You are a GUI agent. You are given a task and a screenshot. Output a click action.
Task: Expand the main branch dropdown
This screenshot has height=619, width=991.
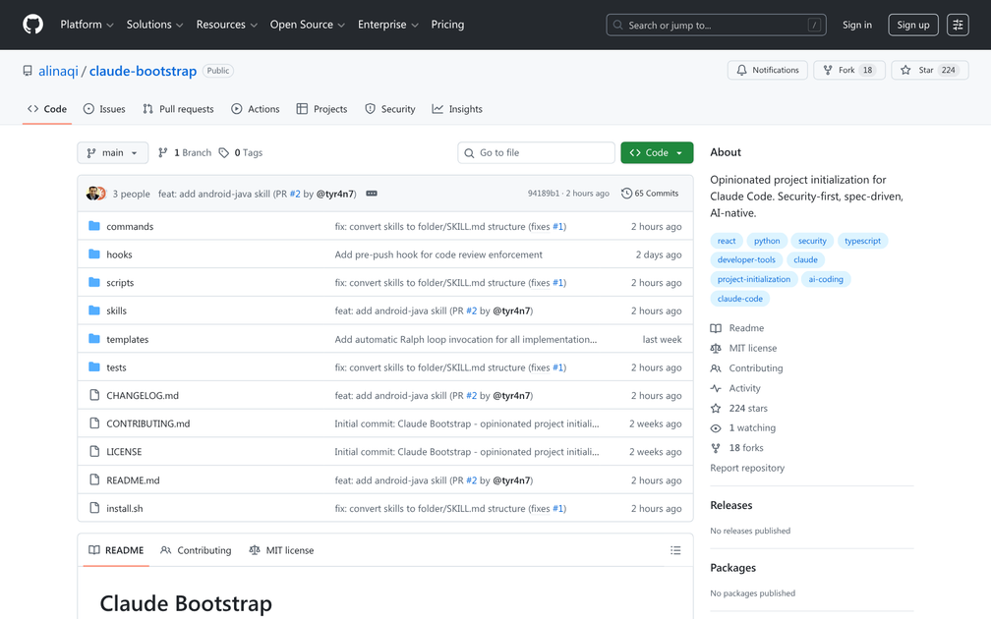112,152
